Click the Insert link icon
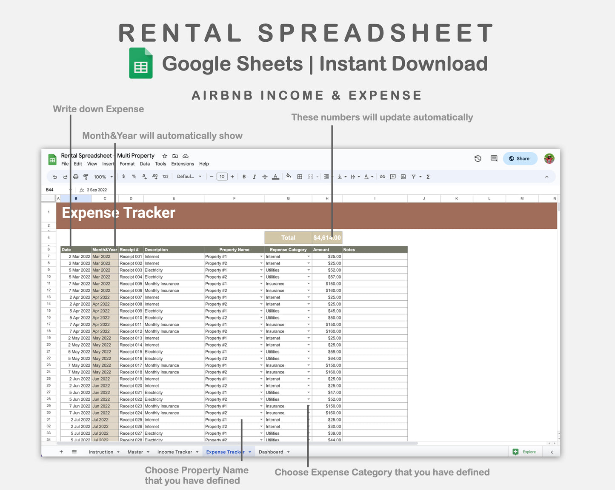This screenshot has height=490, width=615. pyautogui.click(x=382, y=177)
